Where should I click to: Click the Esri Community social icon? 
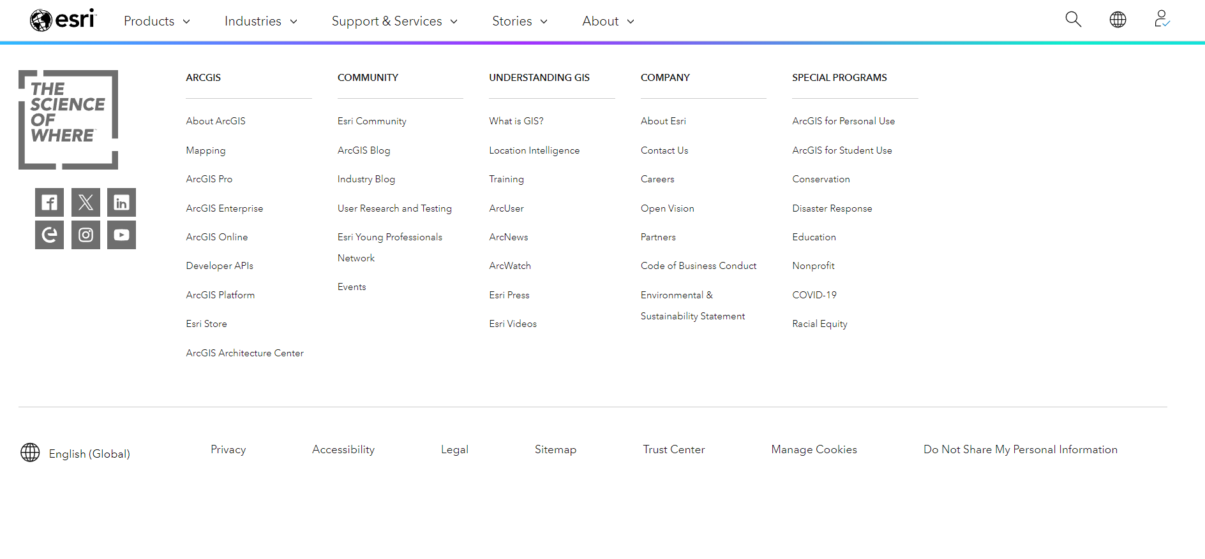(49, 235)
